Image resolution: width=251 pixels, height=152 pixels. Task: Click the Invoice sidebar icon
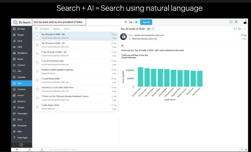pos(14,95)
